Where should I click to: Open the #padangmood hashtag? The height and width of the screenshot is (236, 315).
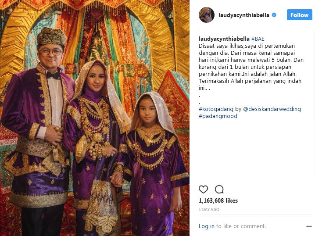click(x=218, y=116)
